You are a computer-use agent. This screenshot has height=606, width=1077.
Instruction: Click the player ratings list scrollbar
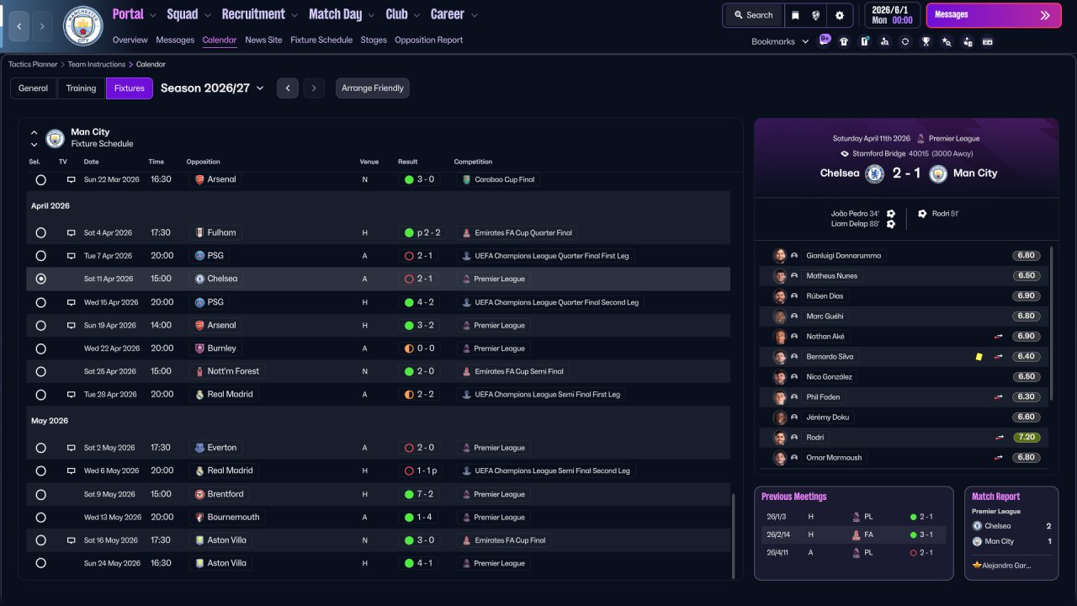click(x=1052, y=324)
